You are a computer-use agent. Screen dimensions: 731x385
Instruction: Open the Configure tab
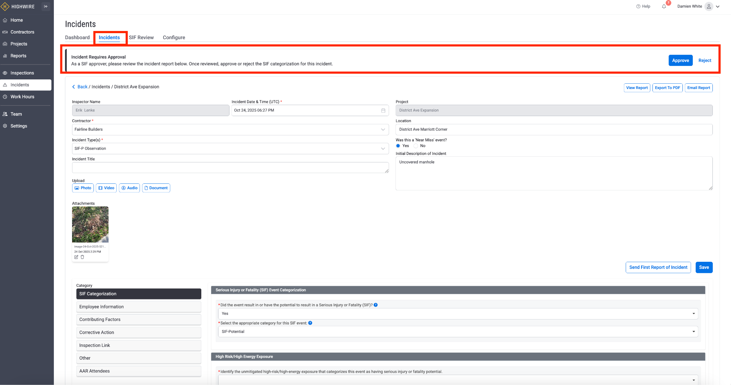174,37
